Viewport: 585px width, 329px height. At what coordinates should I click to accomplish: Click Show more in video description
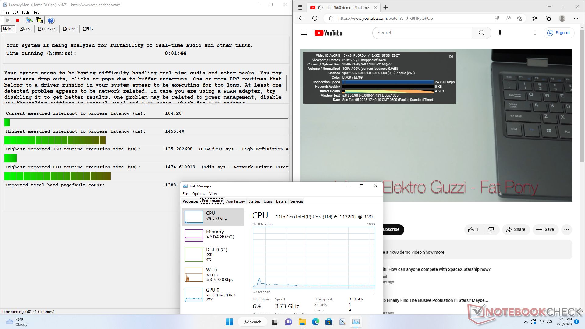433,252
